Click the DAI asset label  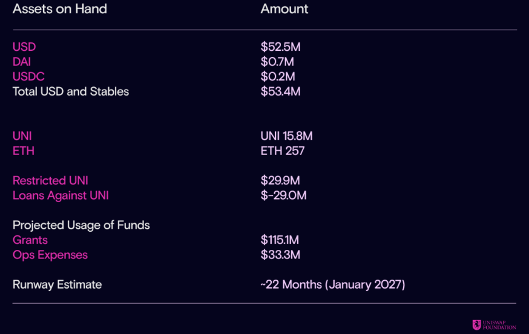[22, 62]
